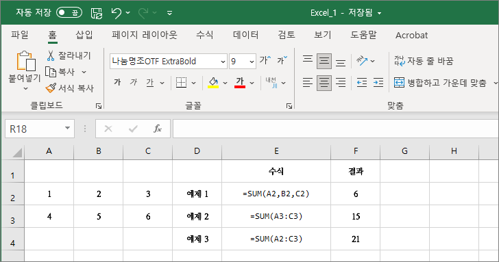The image size is (499, 262).
Task: Click top align icon
Action: (x=307, y=60)
